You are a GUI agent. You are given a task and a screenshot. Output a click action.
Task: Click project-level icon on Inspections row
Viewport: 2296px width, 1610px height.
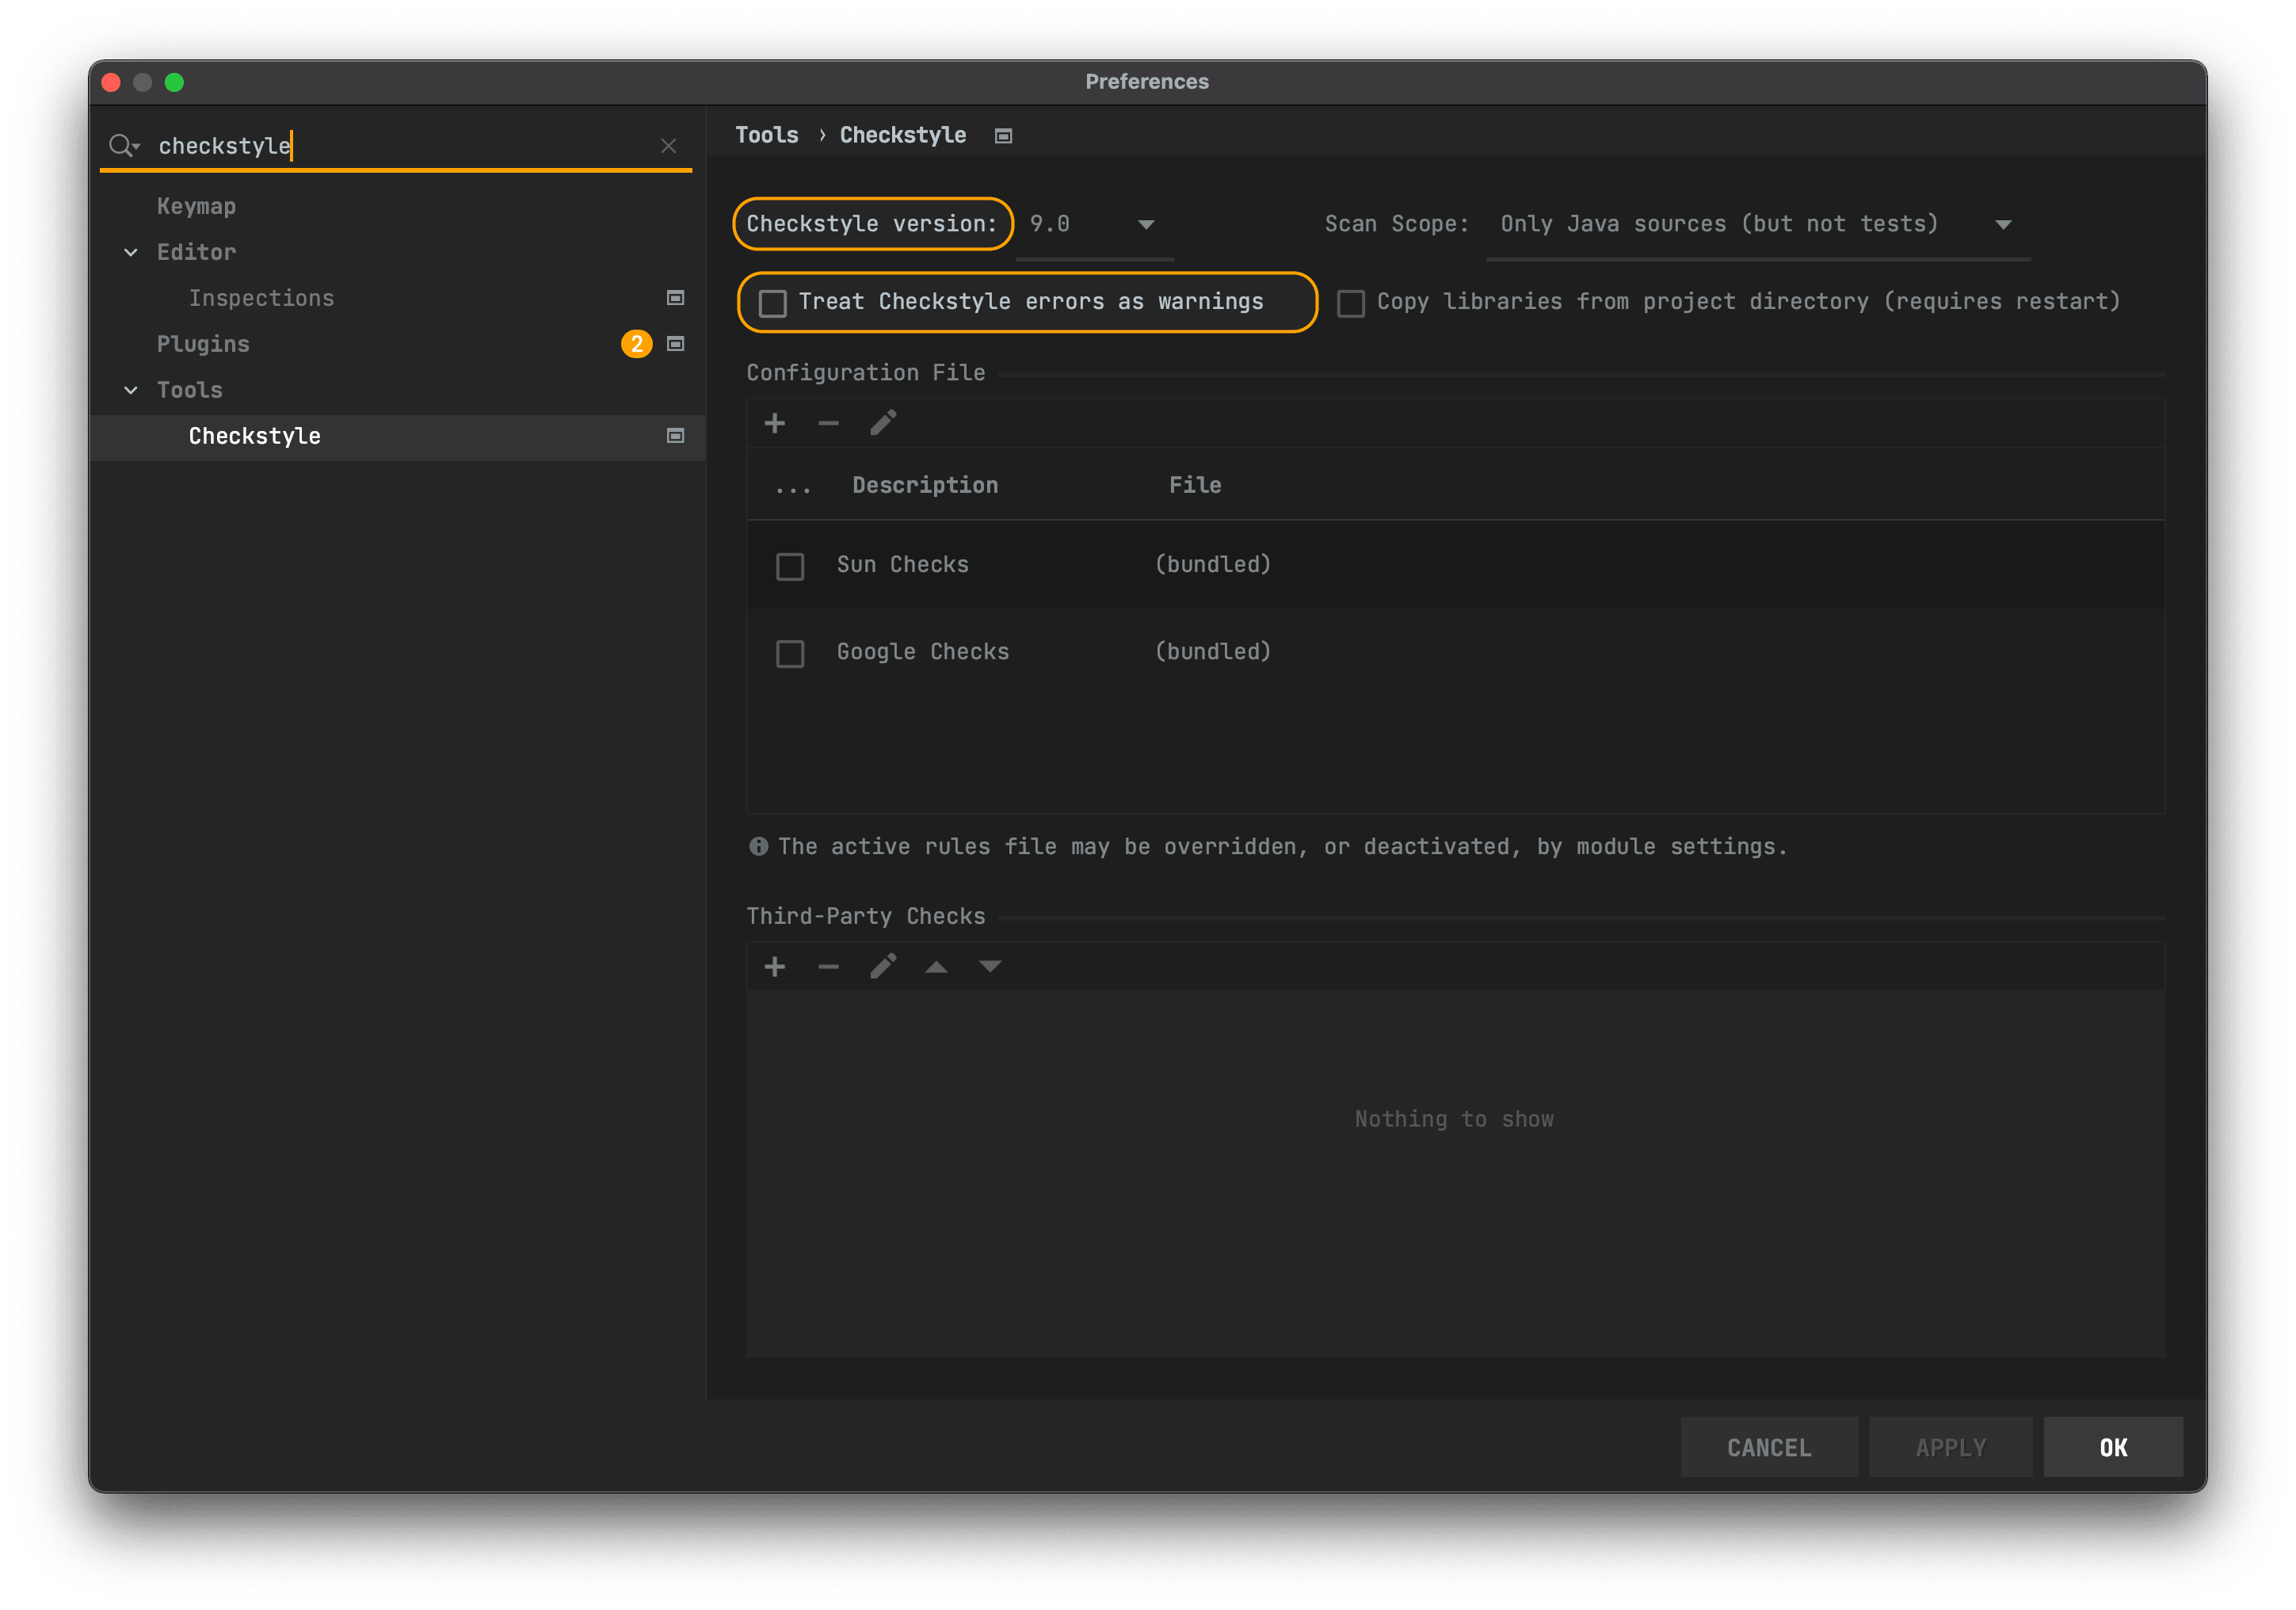coord(675,298)
